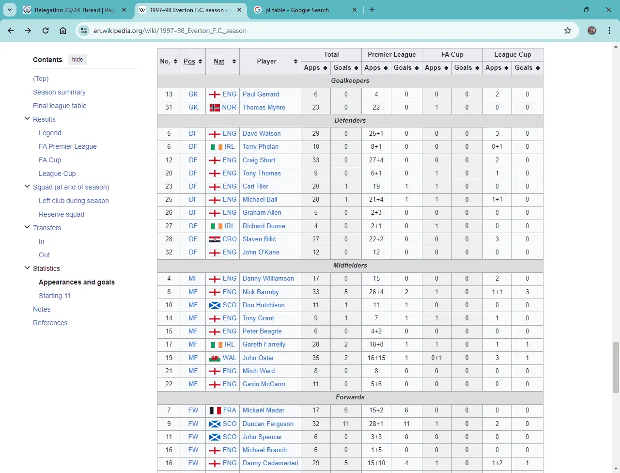Jump to the Starting 11 section
Screen dimensions: 620x473
click(x=55, y=296)
